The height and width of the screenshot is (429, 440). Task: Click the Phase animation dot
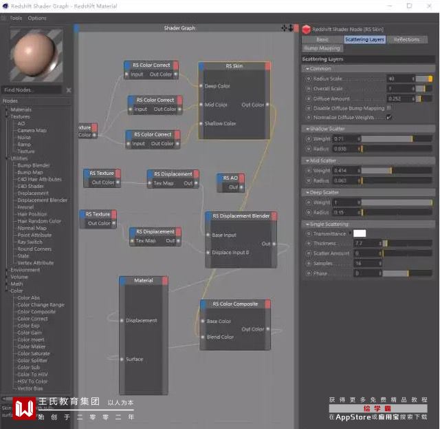(309, 273)
